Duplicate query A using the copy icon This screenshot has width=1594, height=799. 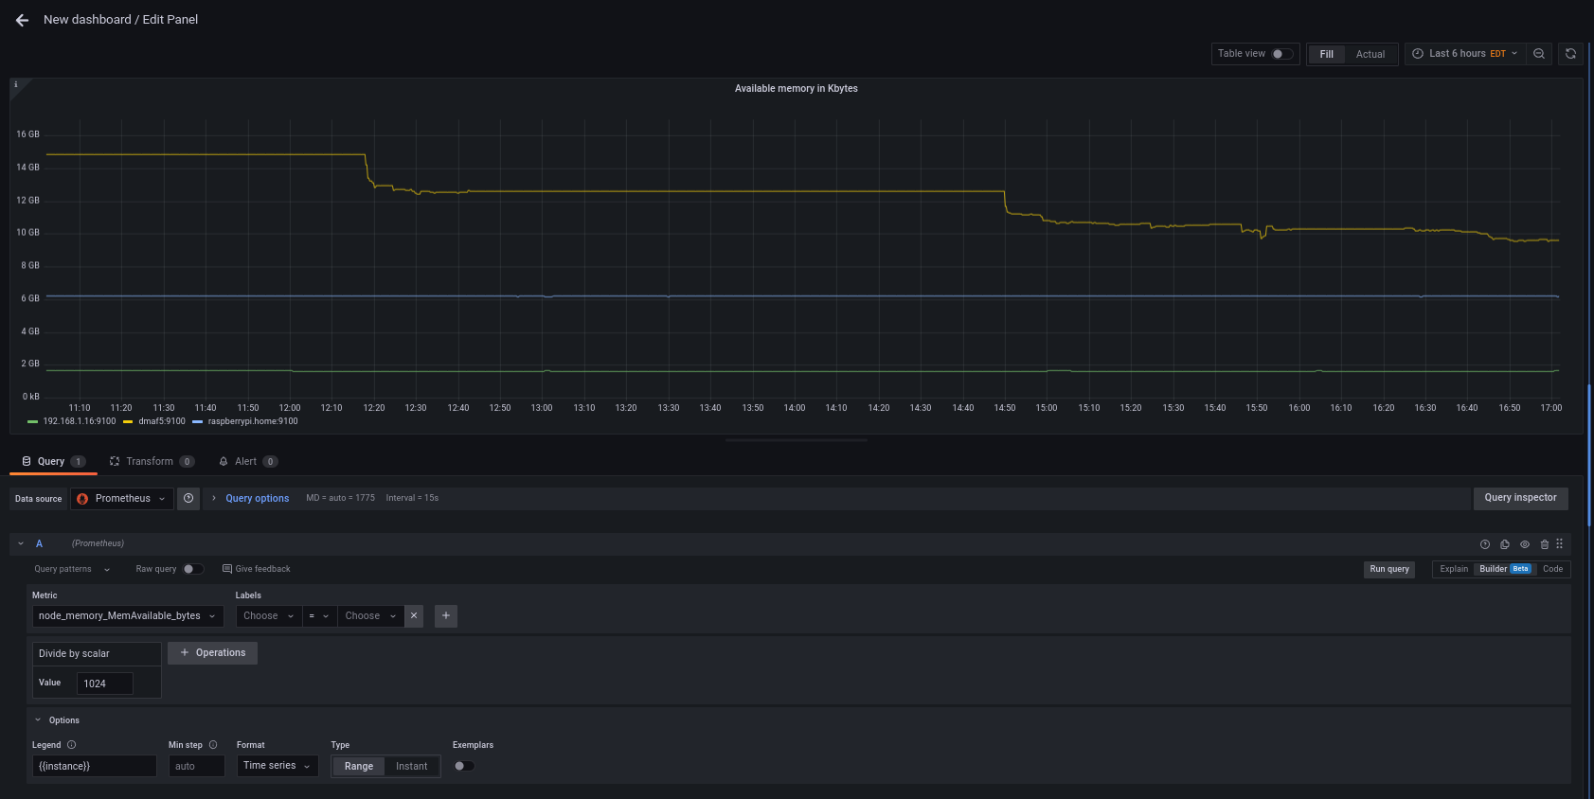click(1505, 544)
